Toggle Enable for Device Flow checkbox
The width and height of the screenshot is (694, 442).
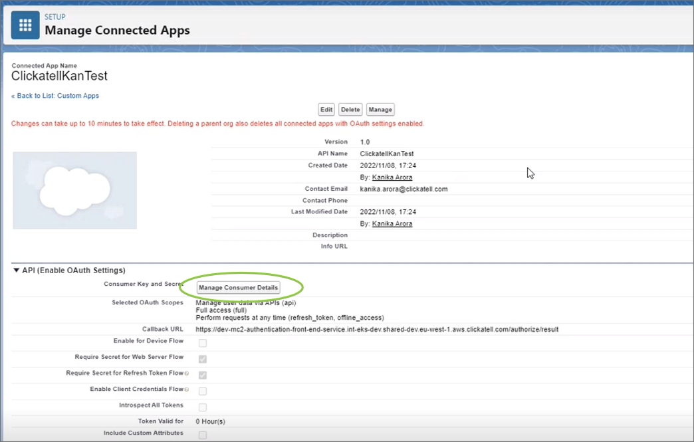(203, 343)
